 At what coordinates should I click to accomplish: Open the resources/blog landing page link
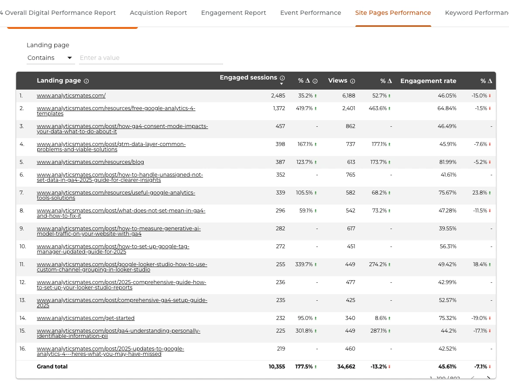point(90,162)
